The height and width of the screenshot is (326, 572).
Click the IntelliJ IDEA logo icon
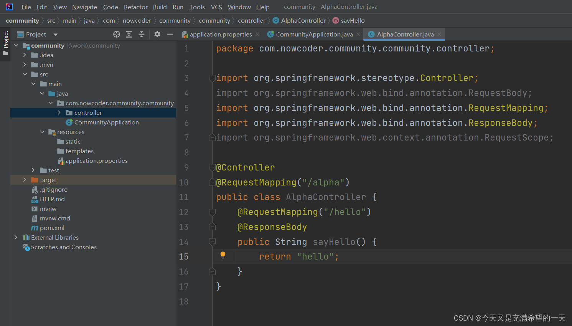pos(9,7)
